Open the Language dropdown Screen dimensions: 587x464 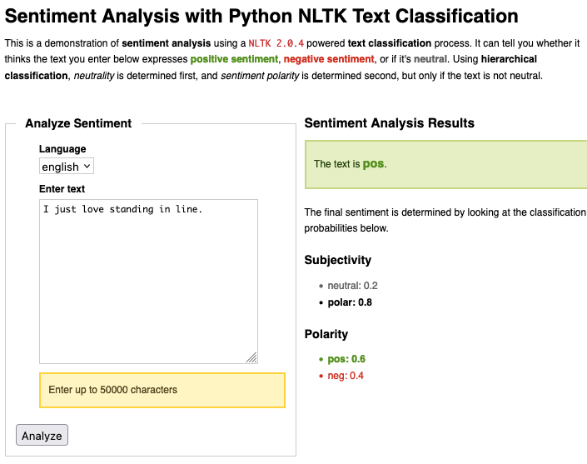[67, 167]
